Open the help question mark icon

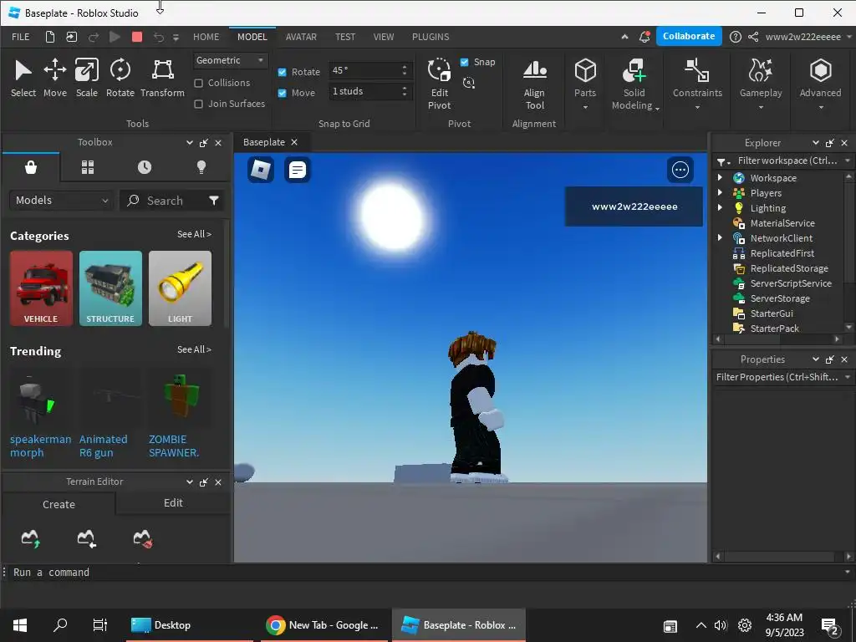(736, 37)
